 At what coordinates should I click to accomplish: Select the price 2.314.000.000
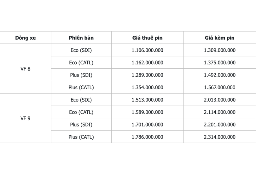pos(220,137)
